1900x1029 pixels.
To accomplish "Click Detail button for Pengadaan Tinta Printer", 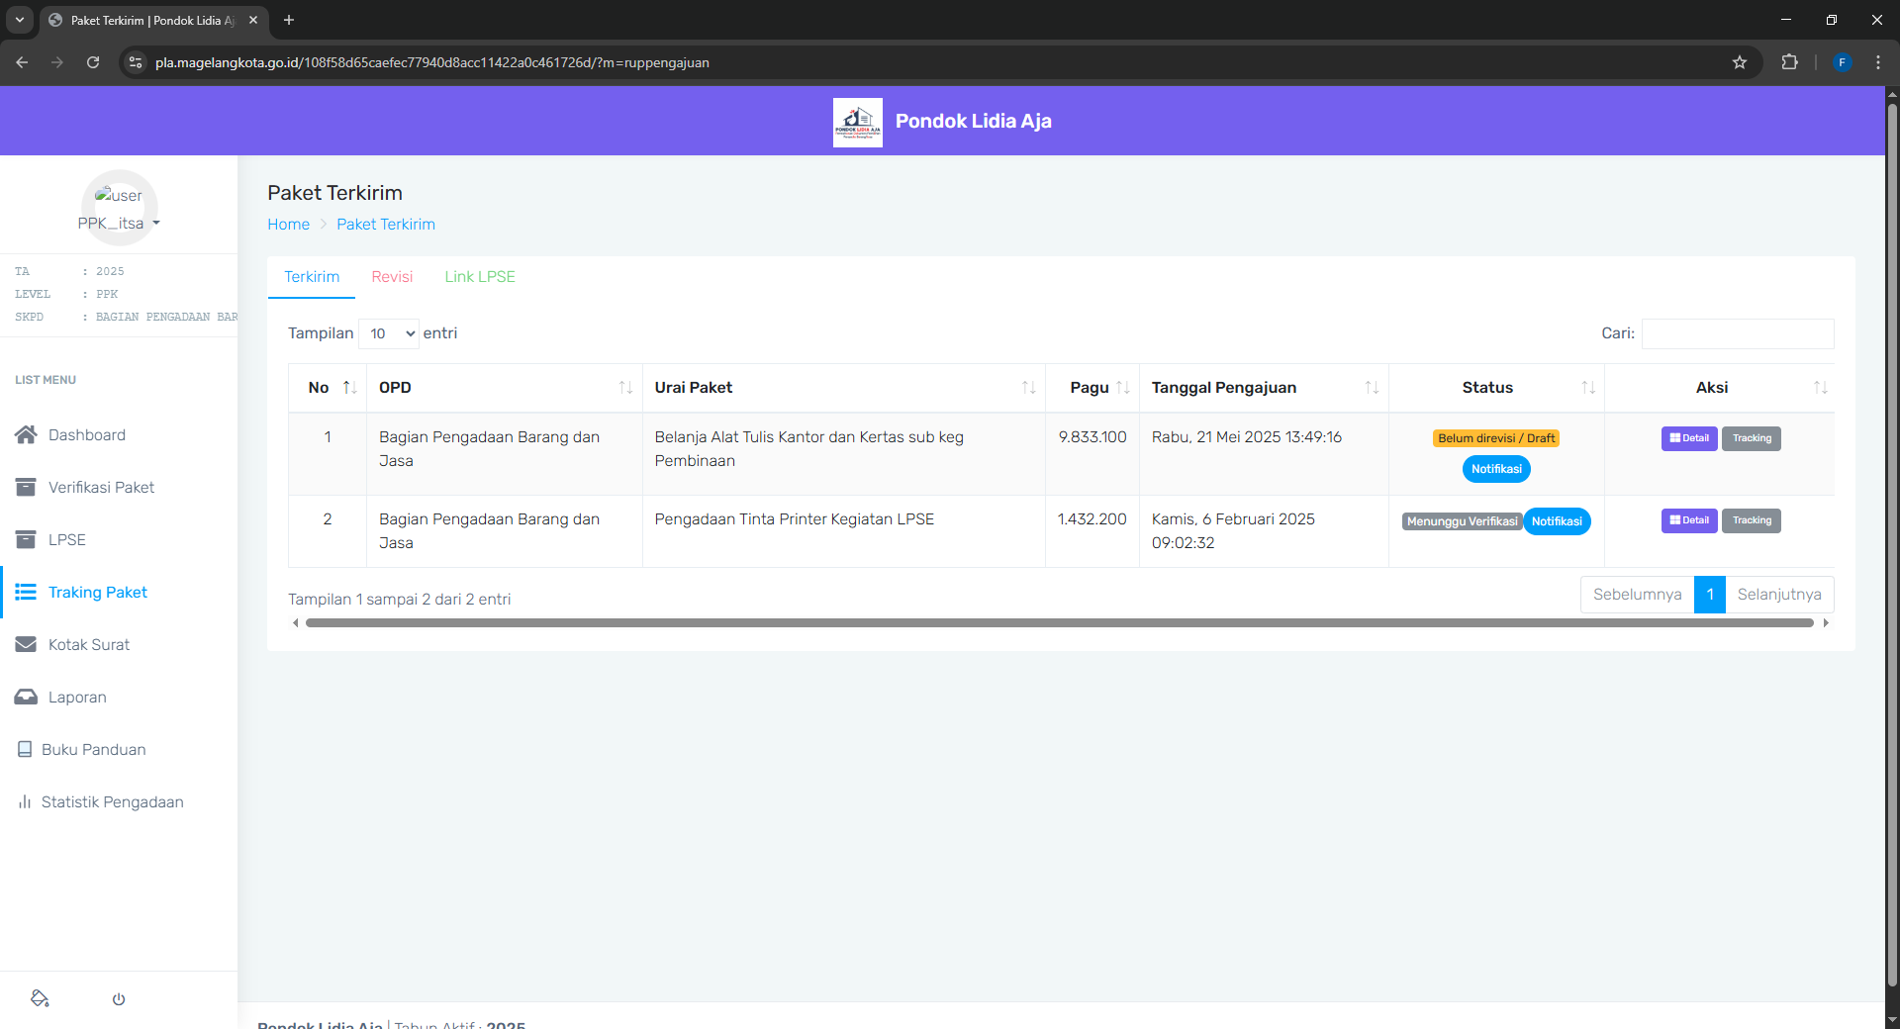I will click(1688, 520).
